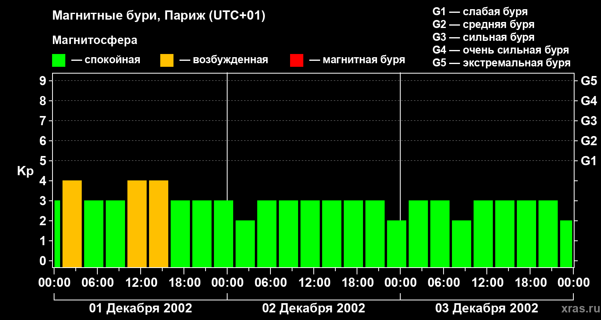Screen dimensions: 601x320
Task: Click the last 00:00 label on the time axis
Action: coord(573,283)
